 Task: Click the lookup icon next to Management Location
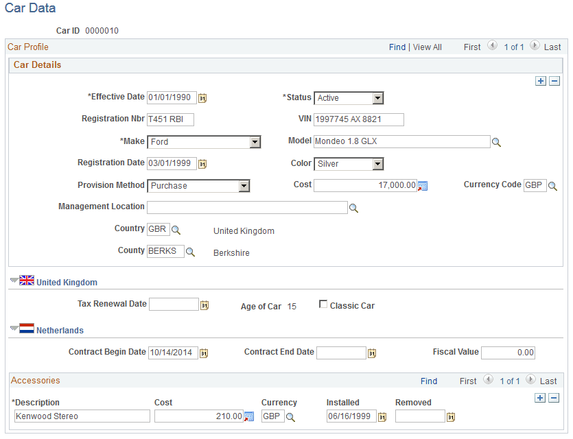point(353,207)
